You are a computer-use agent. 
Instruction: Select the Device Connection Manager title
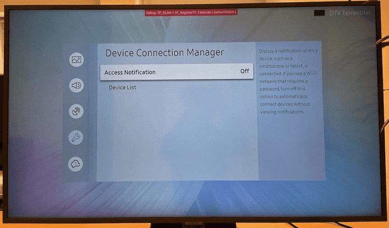coord(165,53)
